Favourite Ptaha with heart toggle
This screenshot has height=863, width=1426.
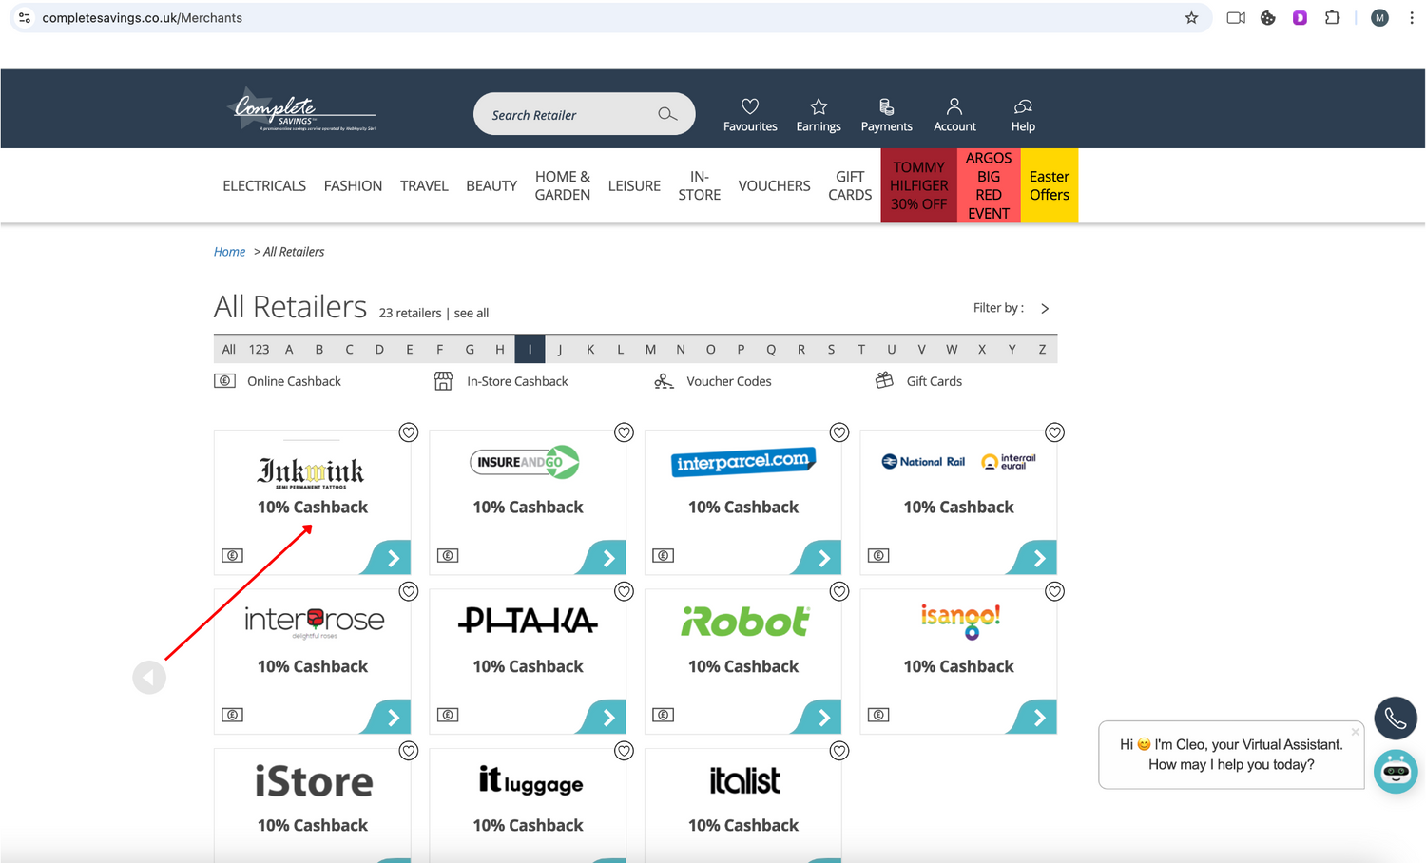click(624, 591)
